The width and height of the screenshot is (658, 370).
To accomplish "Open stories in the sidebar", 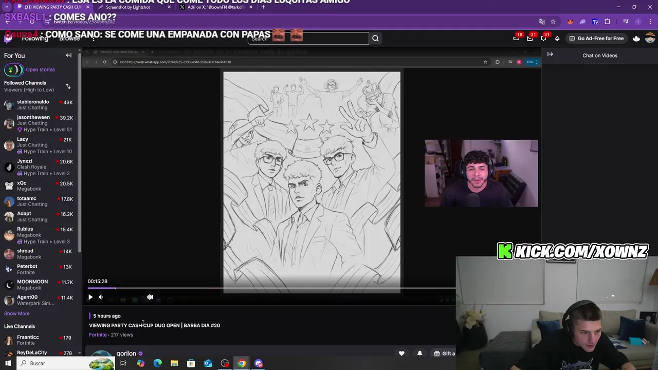I will click(40, 70).
